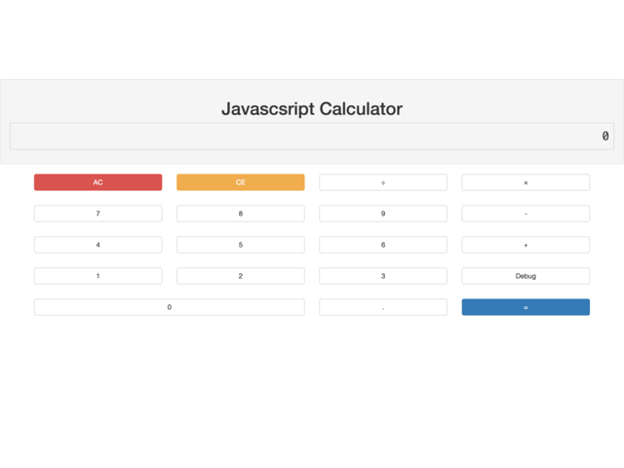This screenshot has height=468, width=624.
Task: Click the calculator display field
Action: [x=312, y=136]
